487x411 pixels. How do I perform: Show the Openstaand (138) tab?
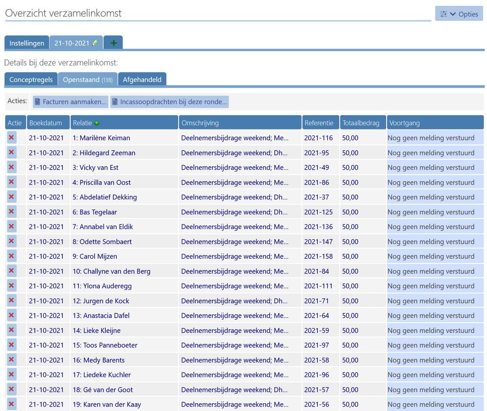pos(87,79)
